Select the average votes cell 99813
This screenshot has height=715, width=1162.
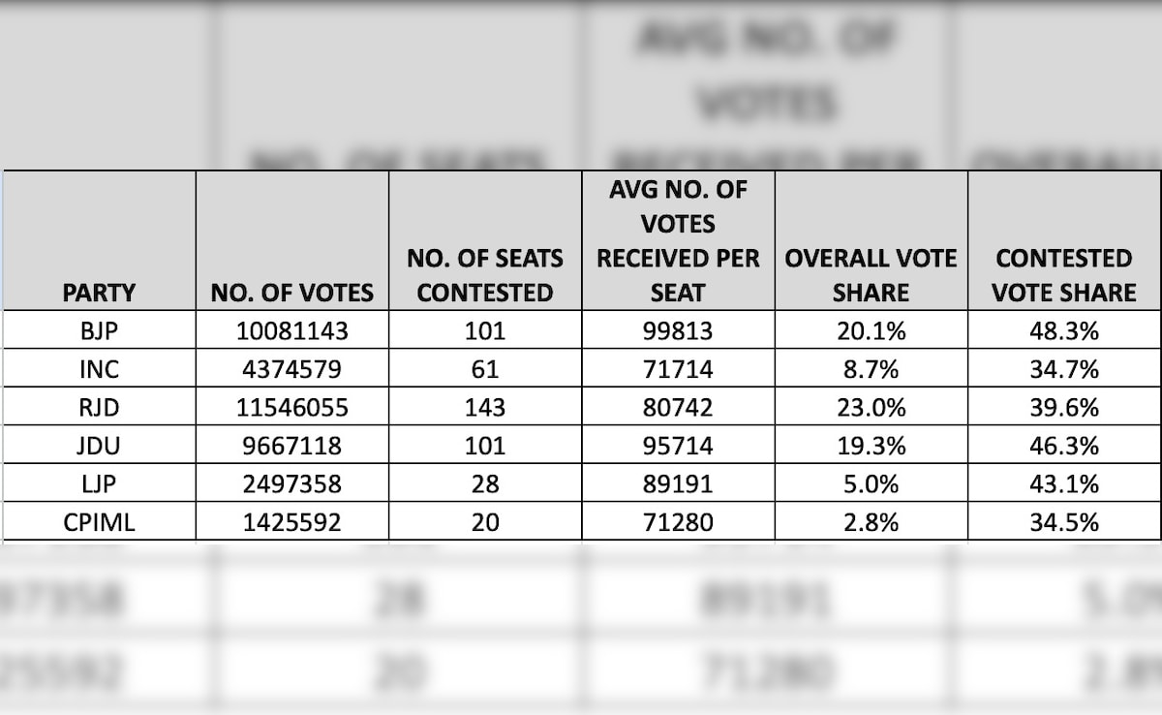678,330
